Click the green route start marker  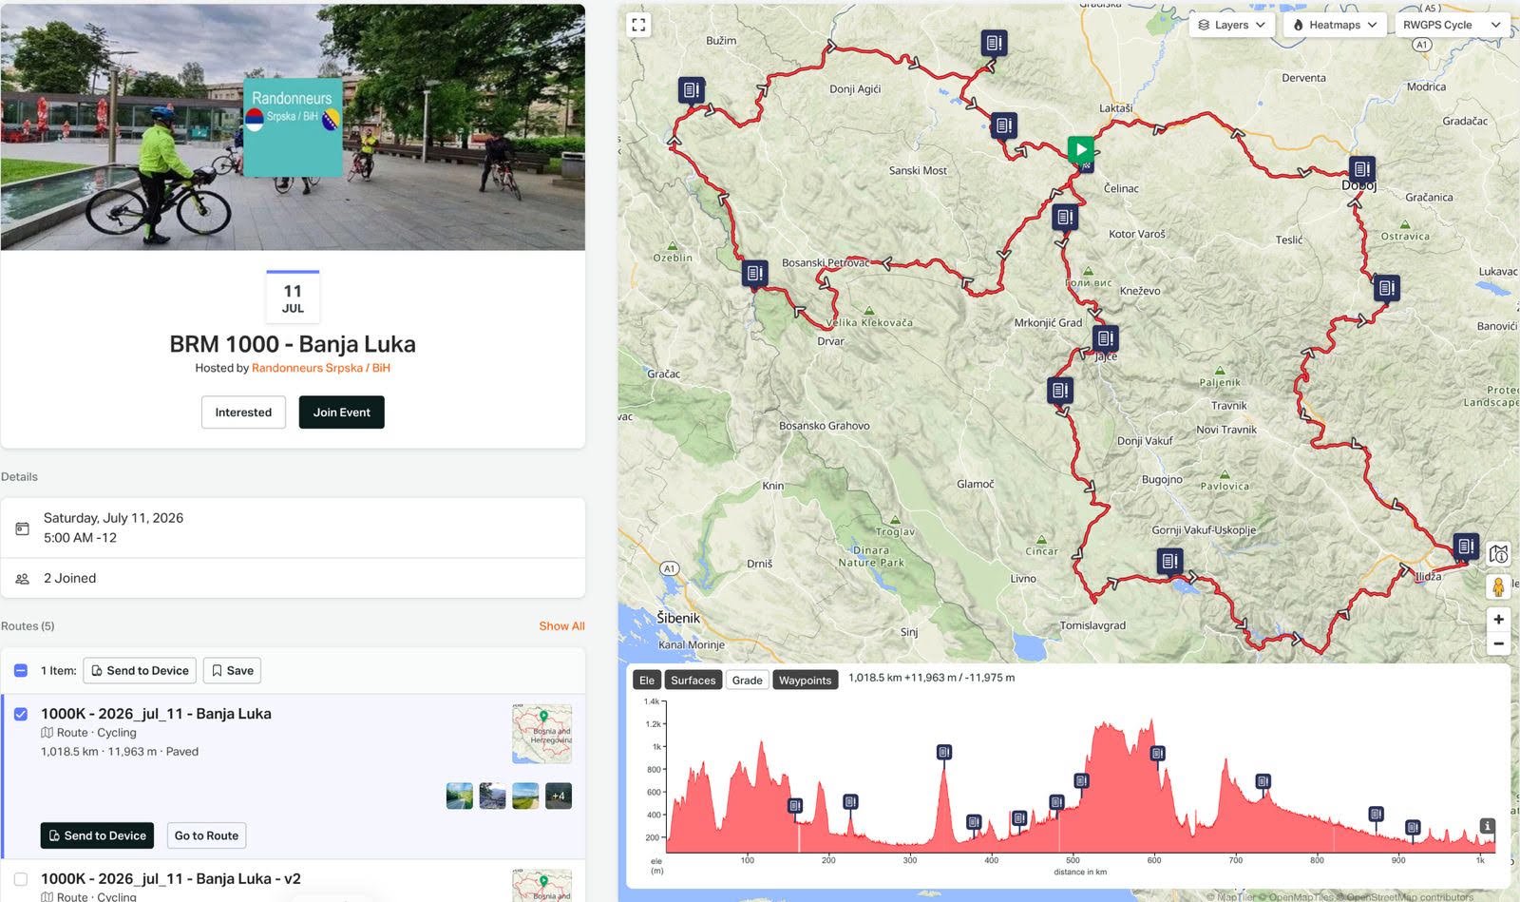1080,149
